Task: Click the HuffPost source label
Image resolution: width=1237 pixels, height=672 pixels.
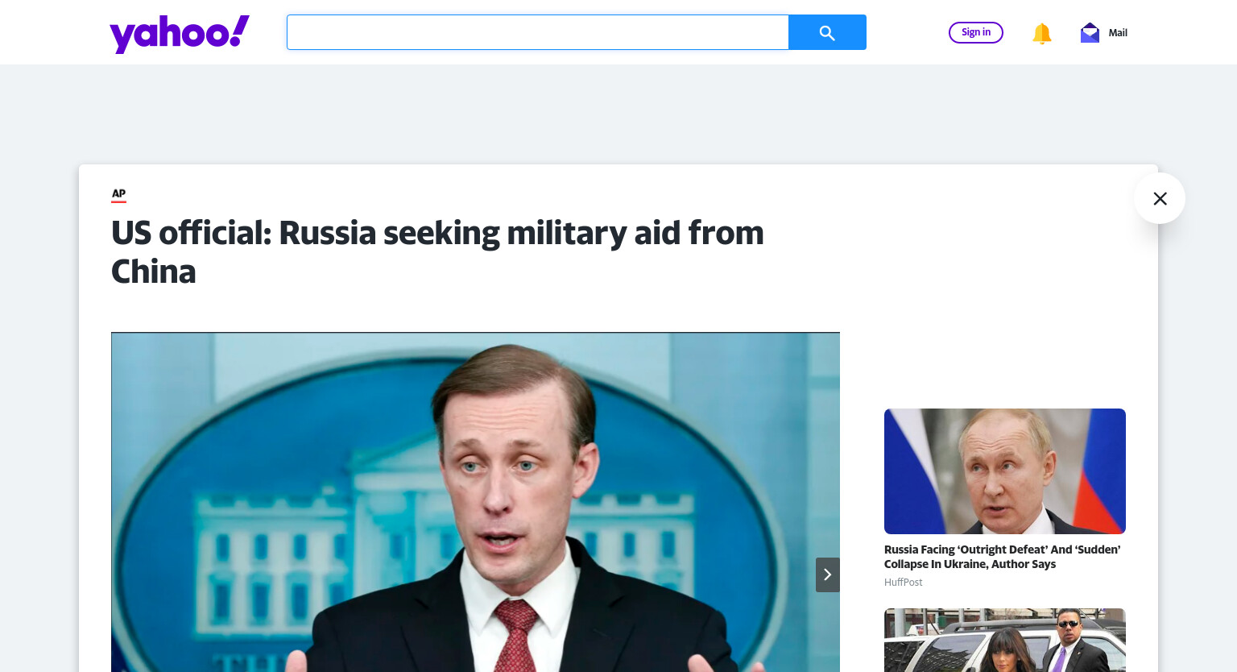Action: pyautogui.click(x=904, y=583)
